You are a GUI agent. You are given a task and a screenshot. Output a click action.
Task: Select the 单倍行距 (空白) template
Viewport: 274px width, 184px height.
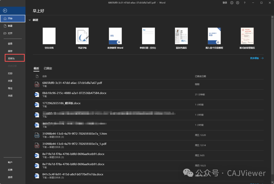click(148, 36)
